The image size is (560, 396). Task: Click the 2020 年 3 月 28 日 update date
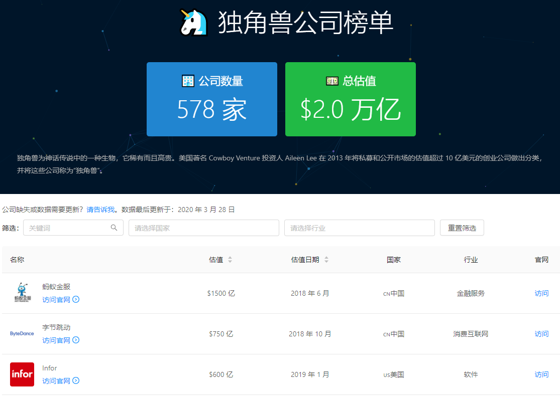[x=206, y=210]
